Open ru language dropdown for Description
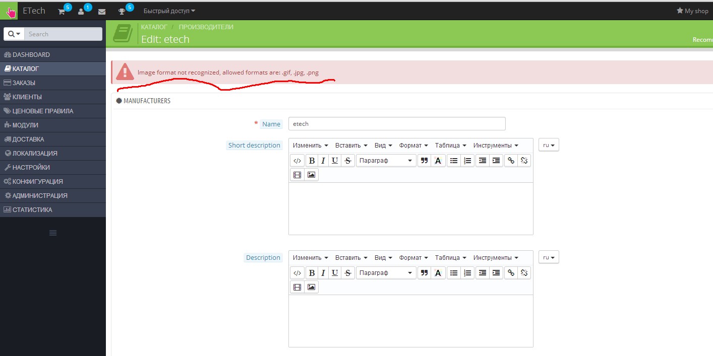Viewport: 713px width, 356px height. tap(549, 257)
